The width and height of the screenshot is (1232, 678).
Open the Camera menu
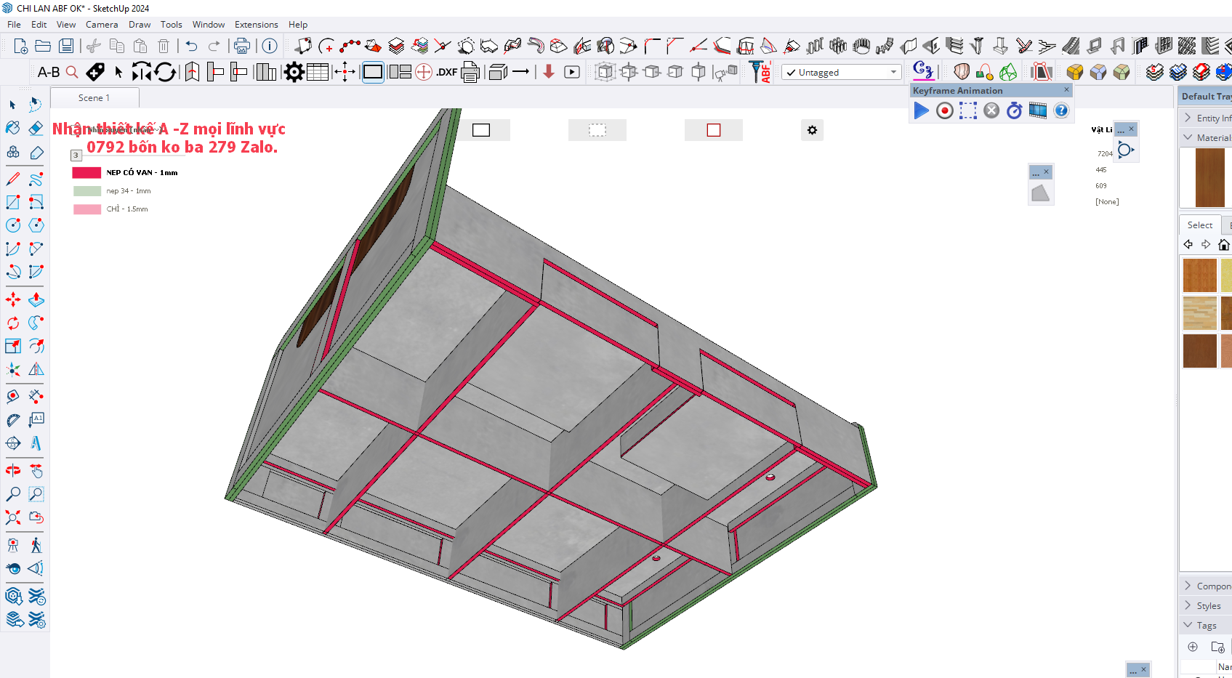point(101,24)
